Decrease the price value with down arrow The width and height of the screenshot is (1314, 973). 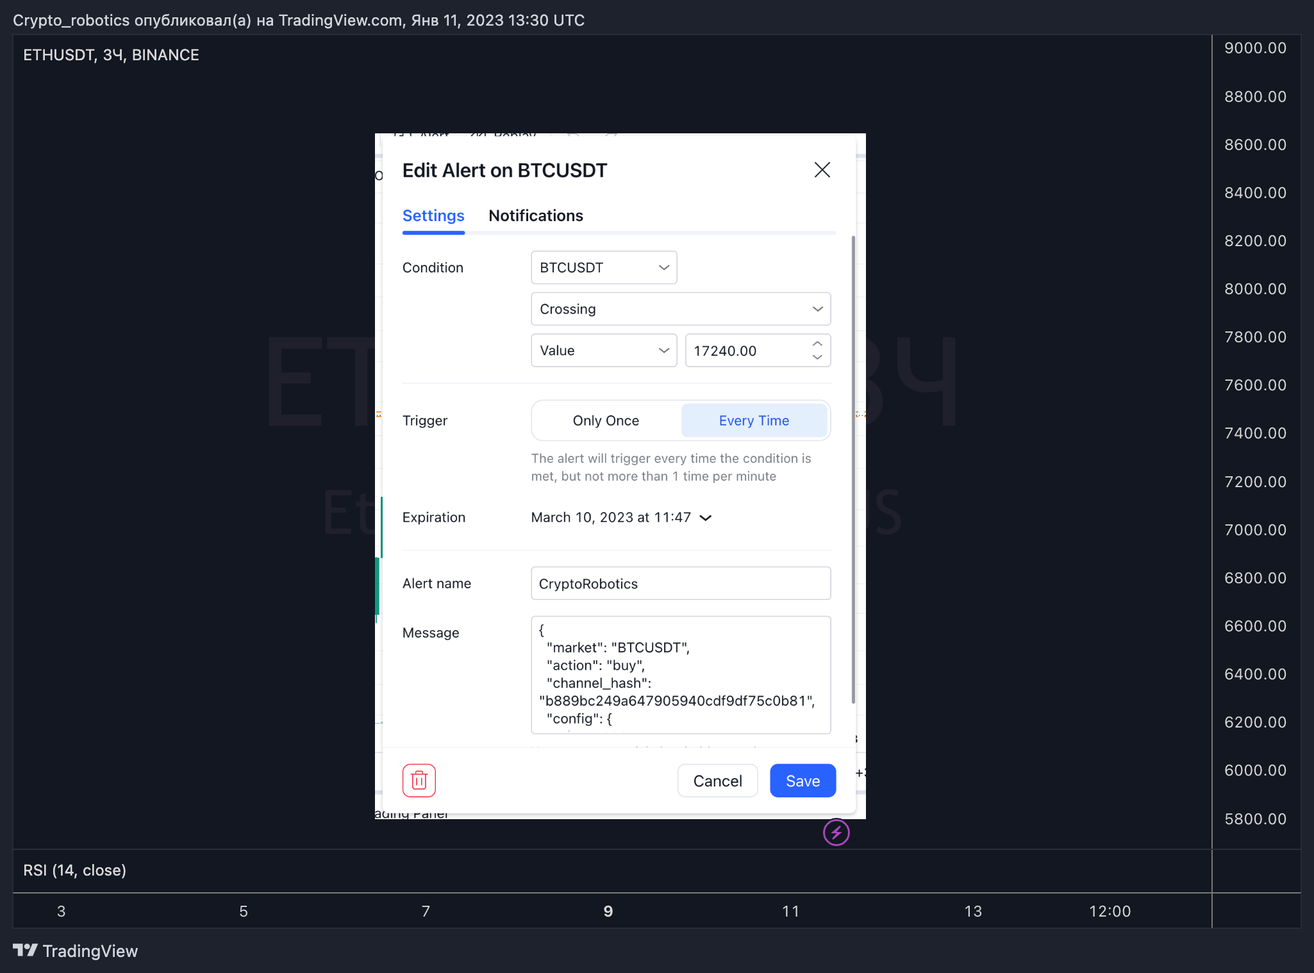tap(817, 358)
